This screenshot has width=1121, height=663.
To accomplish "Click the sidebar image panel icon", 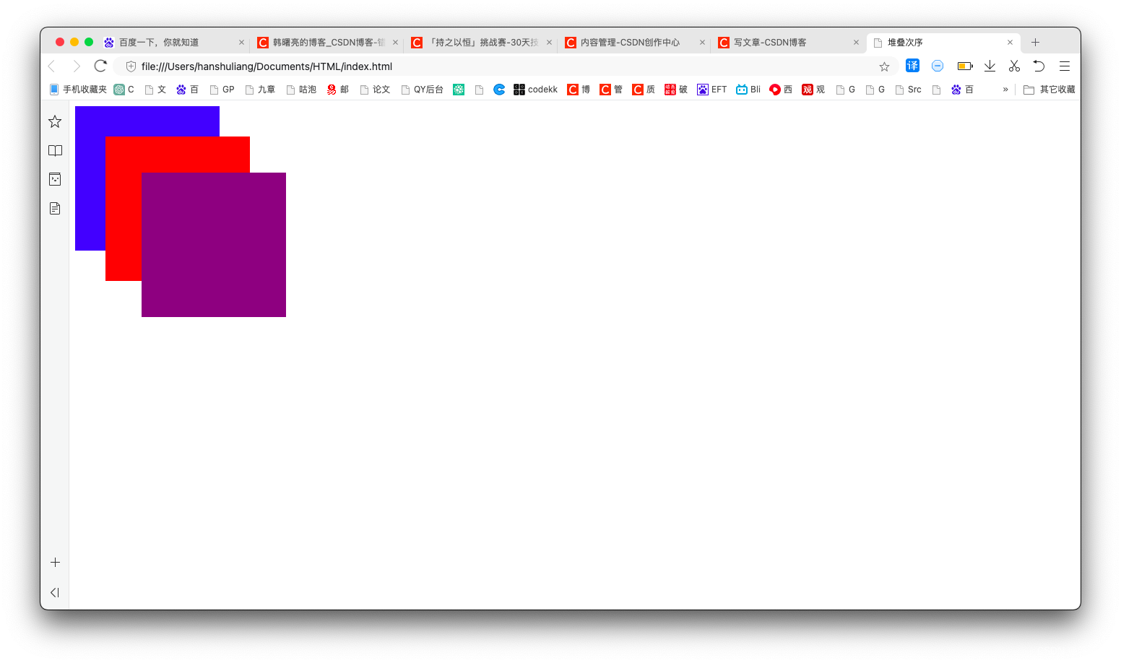I will pos(55,179).
